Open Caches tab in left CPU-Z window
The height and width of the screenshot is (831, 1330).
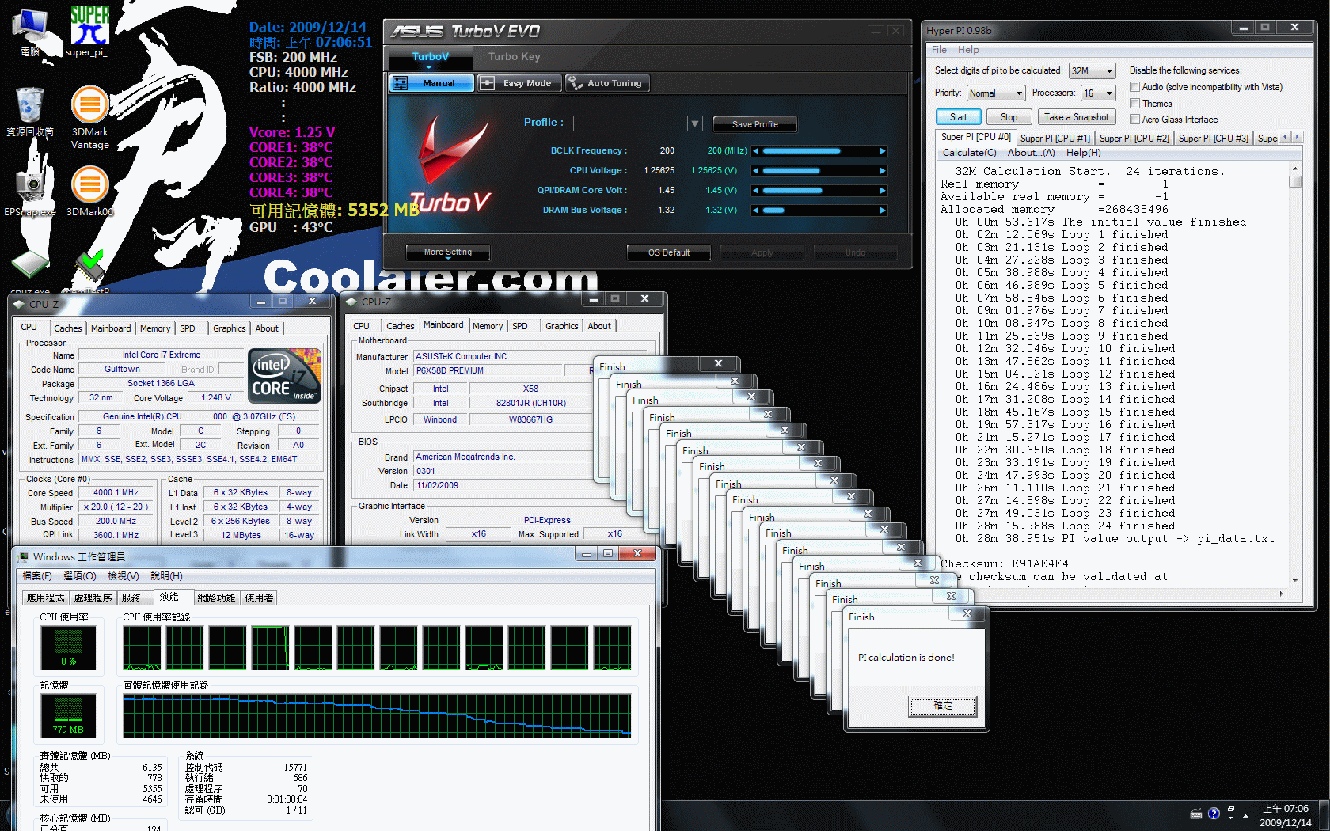click(x=67, y=328)
